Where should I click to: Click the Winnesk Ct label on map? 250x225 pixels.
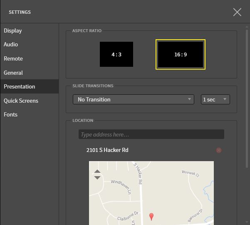click(191, 174)
